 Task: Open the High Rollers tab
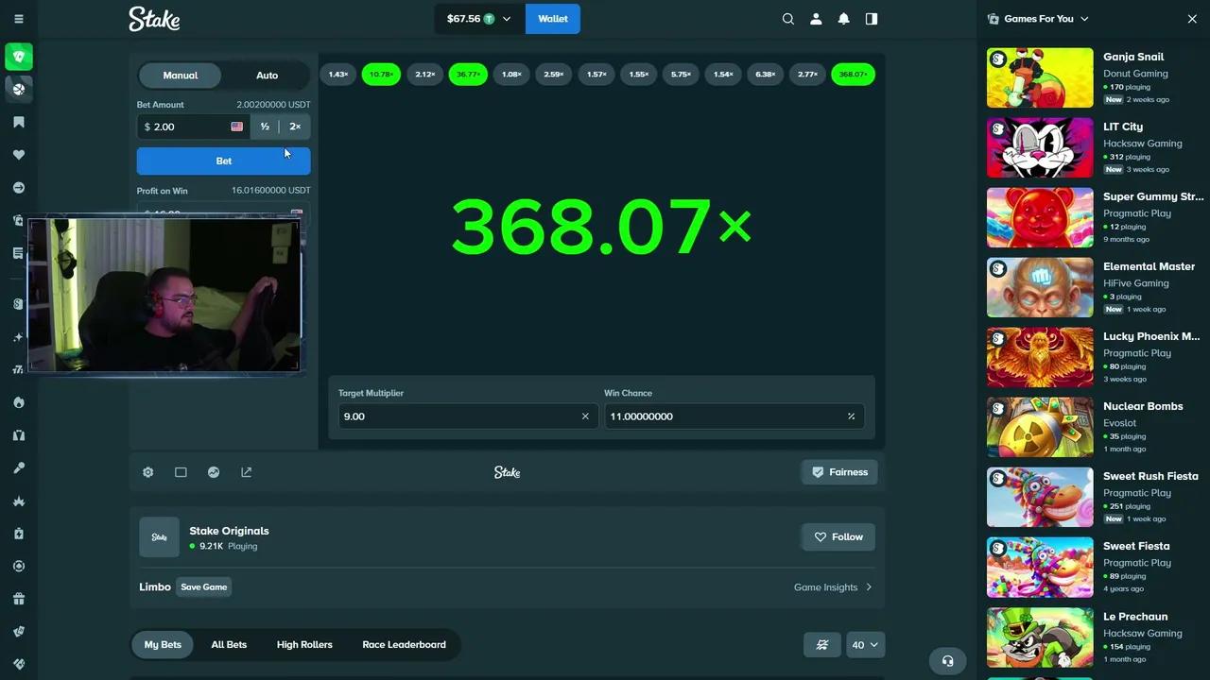coord(304,645)
